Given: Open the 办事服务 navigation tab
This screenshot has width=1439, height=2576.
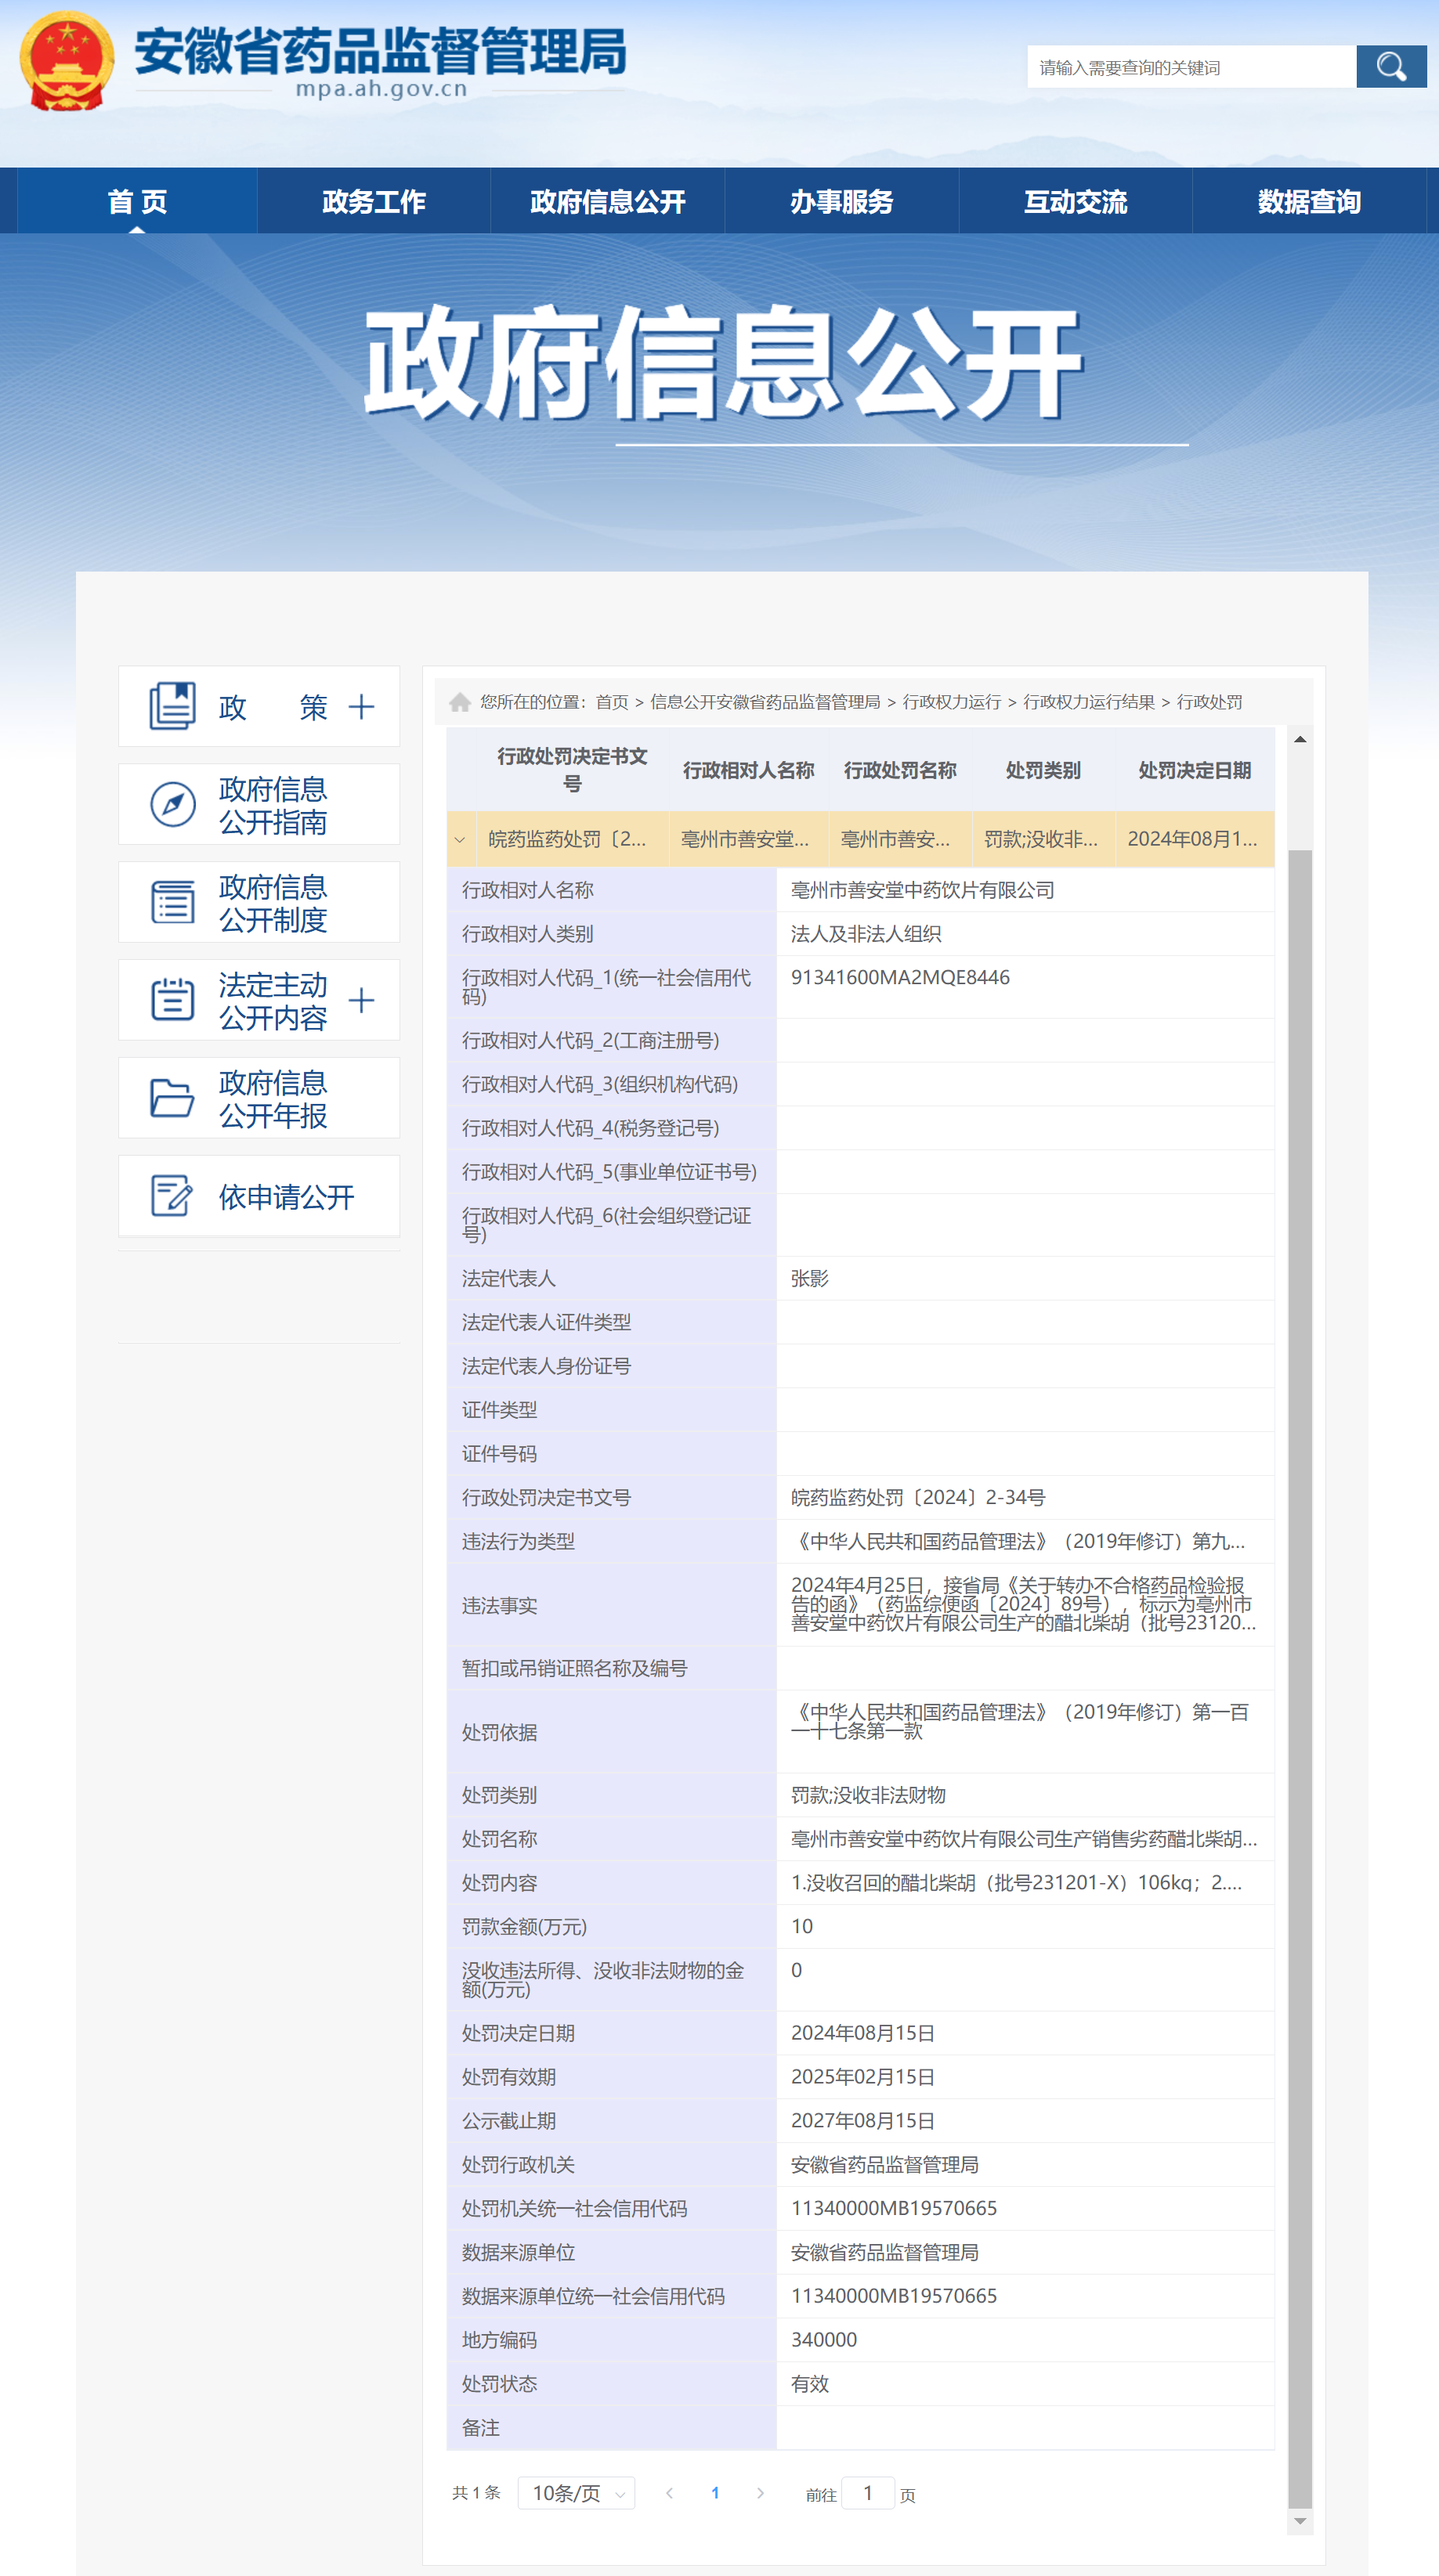Looking at the screenshot, I should point(841,201).
